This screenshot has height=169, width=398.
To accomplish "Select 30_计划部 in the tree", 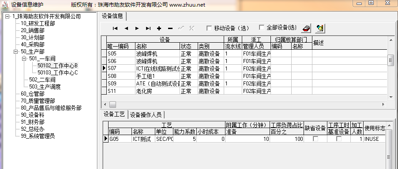I will 33,38.
